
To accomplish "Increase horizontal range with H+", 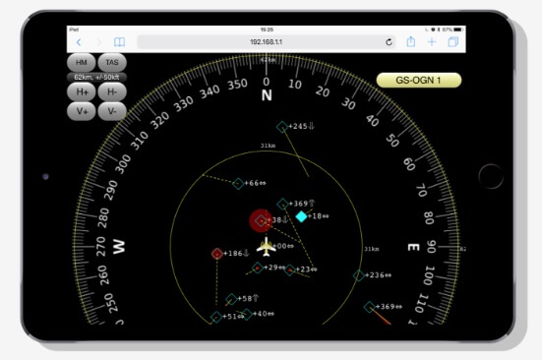I will (82, 91).
